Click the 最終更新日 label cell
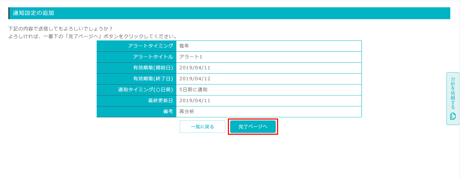 (x=137, y=101)
